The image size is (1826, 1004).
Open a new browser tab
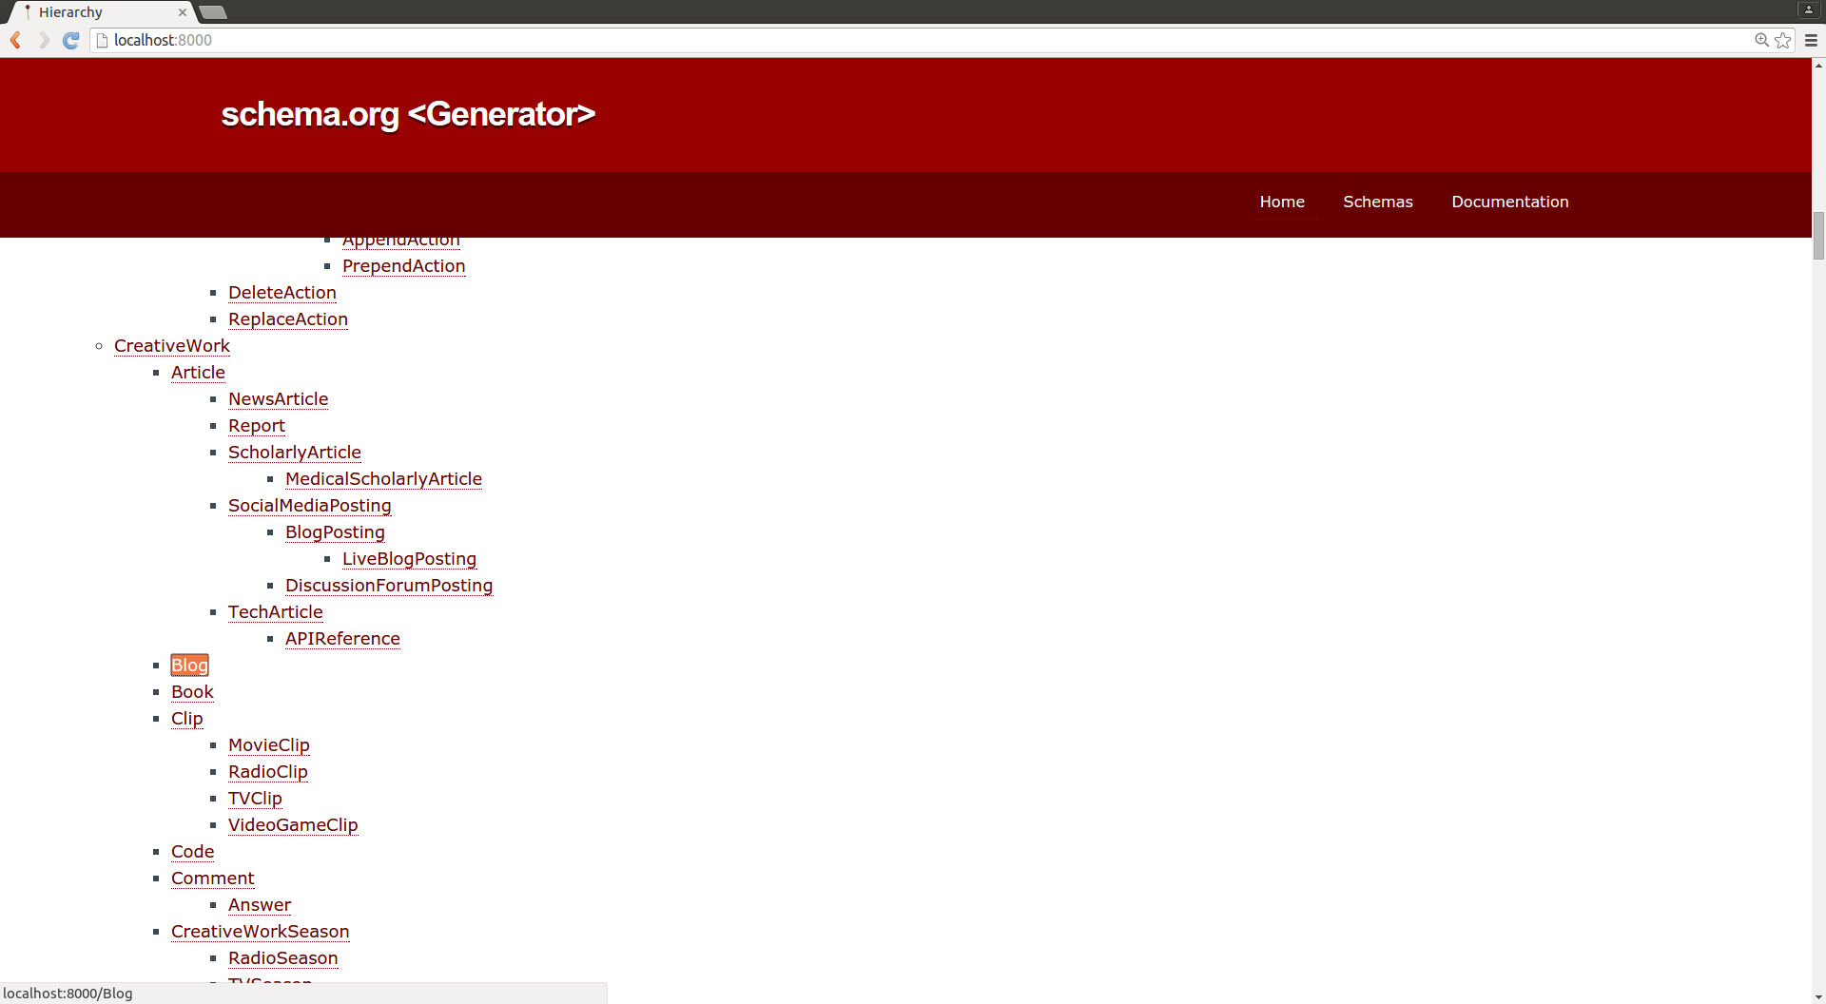(213, 12)
